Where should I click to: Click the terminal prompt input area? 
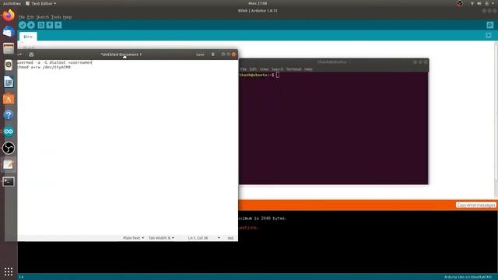[x=278, y=75]
